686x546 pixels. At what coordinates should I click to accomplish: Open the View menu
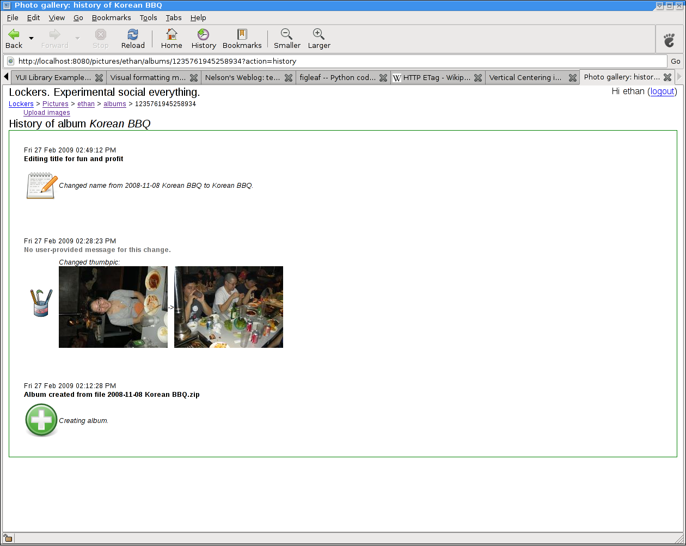[57, 17]
